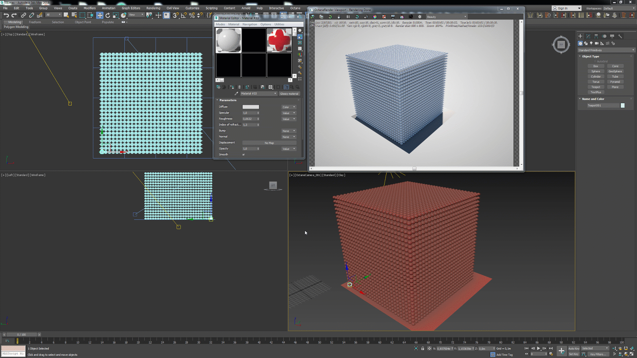Open the Rendering menu
Screen dimensions: 637x358
(x=153, y=8)
